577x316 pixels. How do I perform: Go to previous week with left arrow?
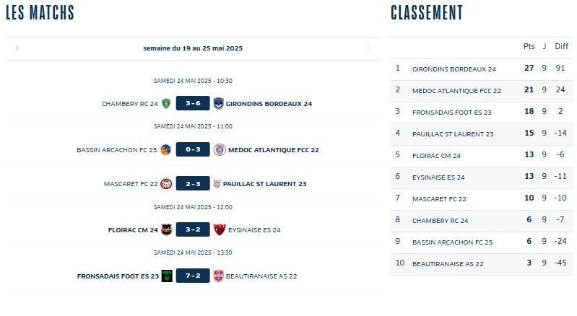coord(17,48)
